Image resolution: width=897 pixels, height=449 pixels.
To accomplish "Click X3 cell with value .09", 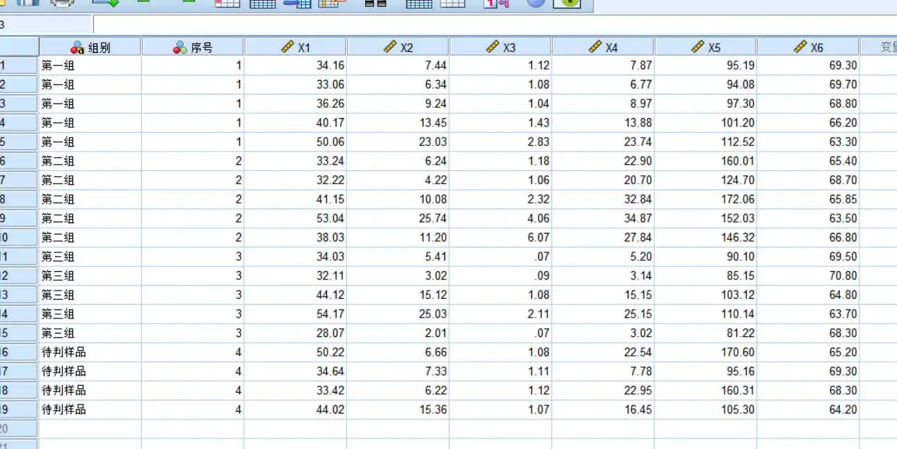I will tap(501, 276).
